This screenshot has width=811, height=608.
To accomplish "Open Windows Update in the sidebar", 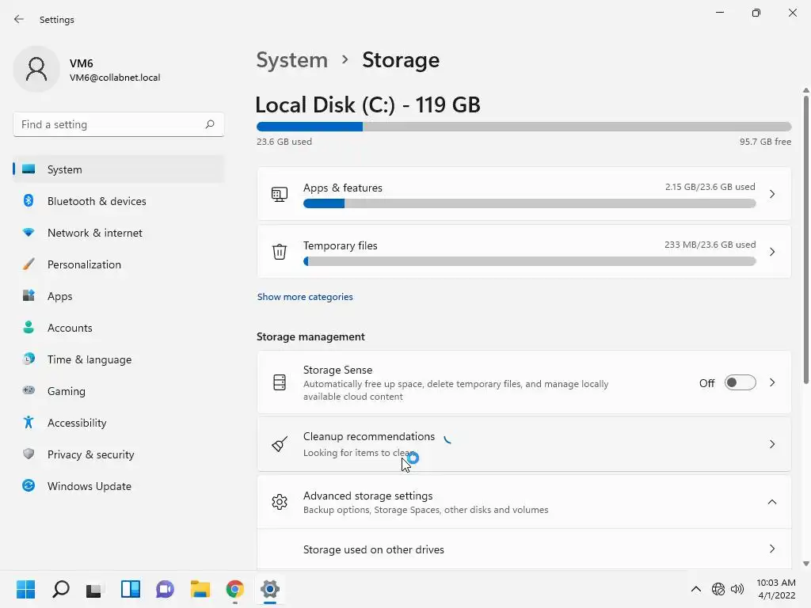I will point(89,486).
